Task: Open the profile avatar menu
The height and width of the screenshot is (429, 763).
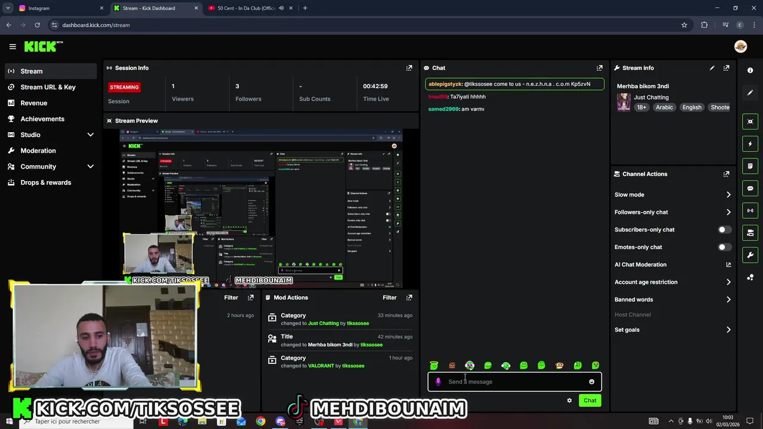Action: pos(741,46)
